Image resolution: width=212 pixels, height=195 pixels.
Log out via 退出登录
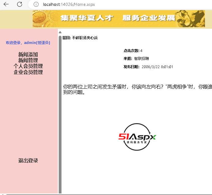tap(28, 161)
